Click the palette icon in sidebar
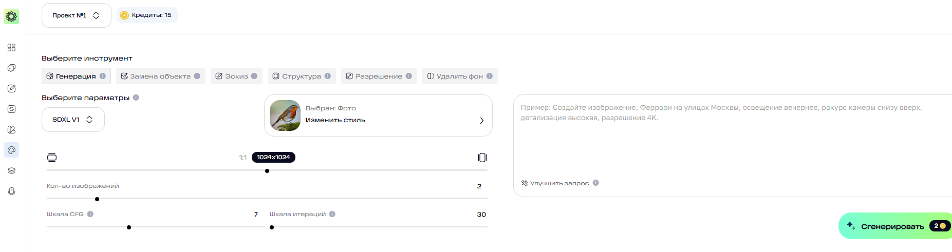Viewport: 952px width, 252px height. pyautogui.click(x=11, y=150)
